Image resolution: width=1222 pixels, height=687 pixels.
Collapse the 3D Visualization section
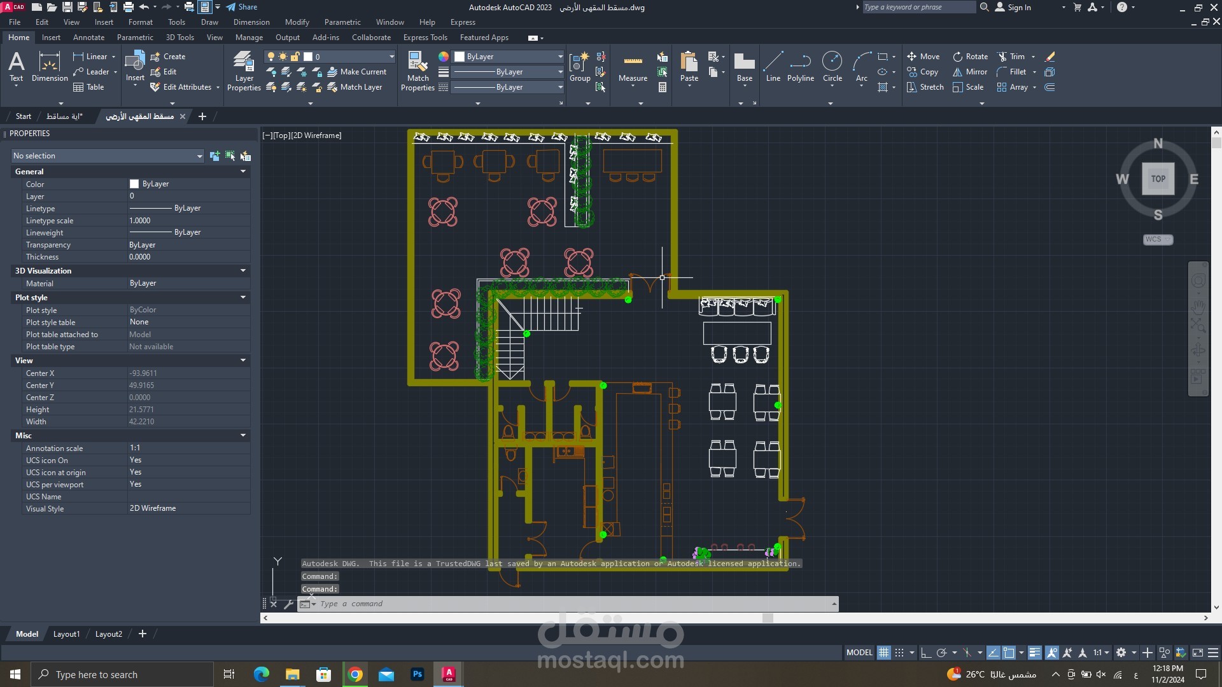243,271
